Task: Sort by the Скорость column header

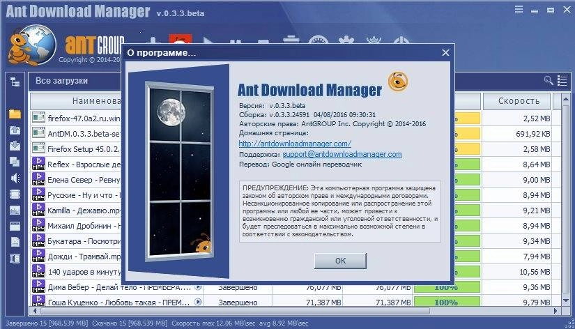Action: (517, 101)
